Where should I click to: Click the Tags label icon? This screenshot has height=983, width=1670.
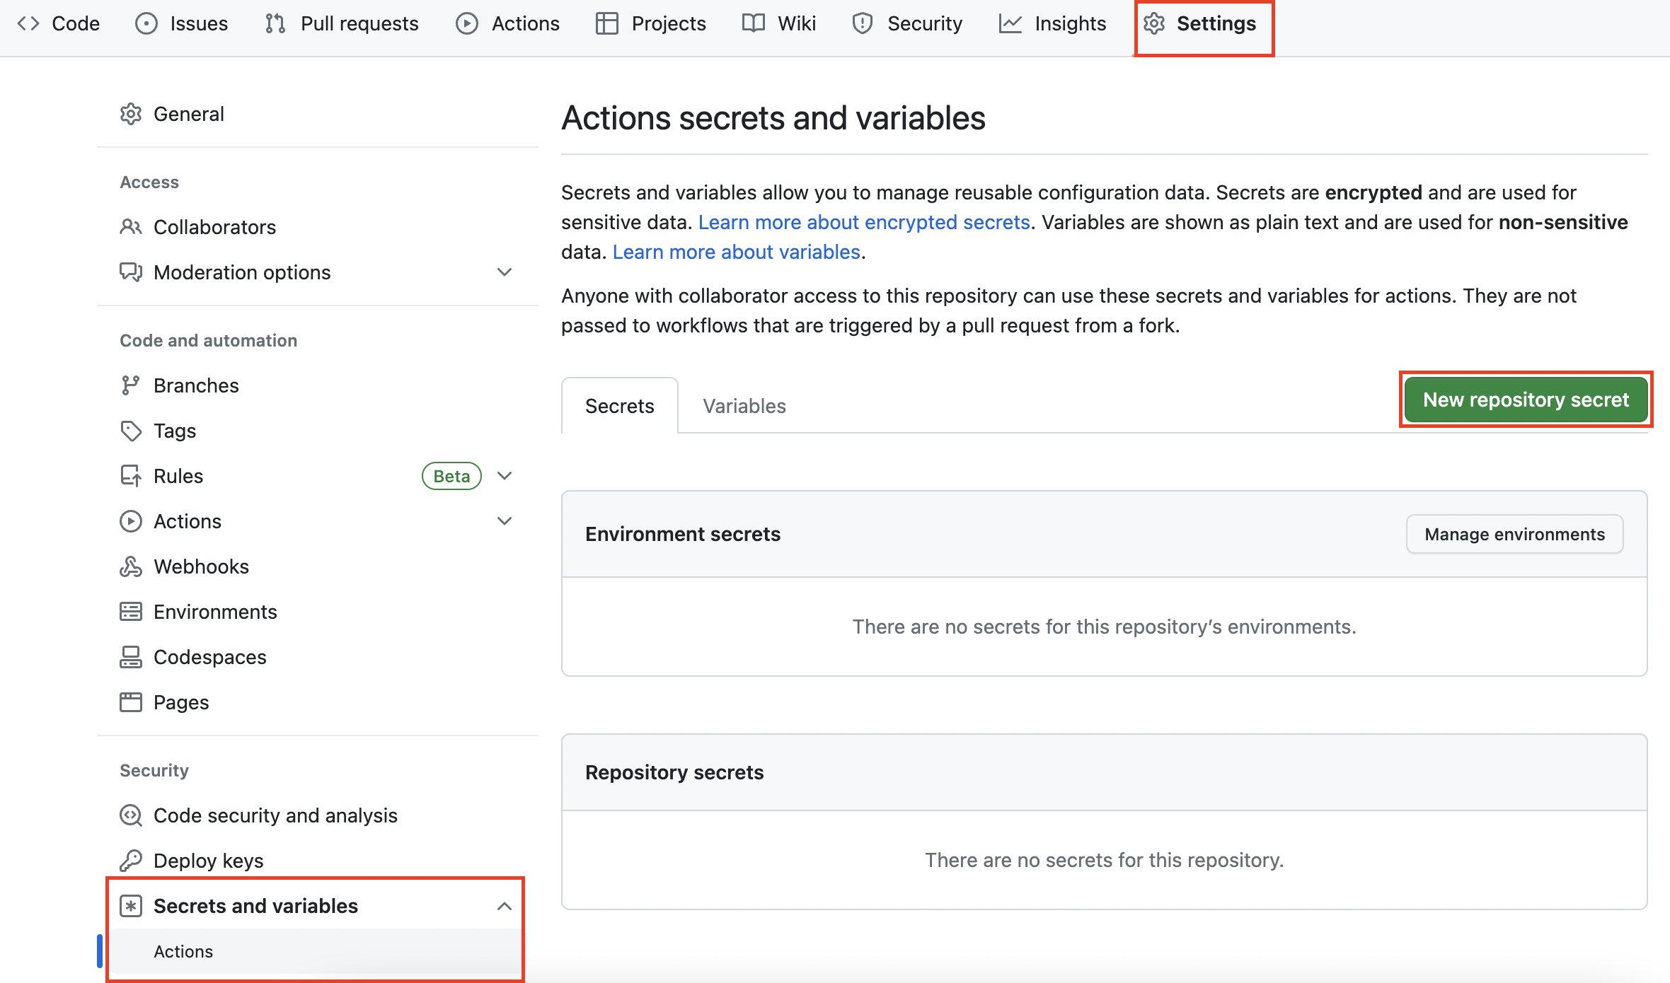click(x=131, y=431)
